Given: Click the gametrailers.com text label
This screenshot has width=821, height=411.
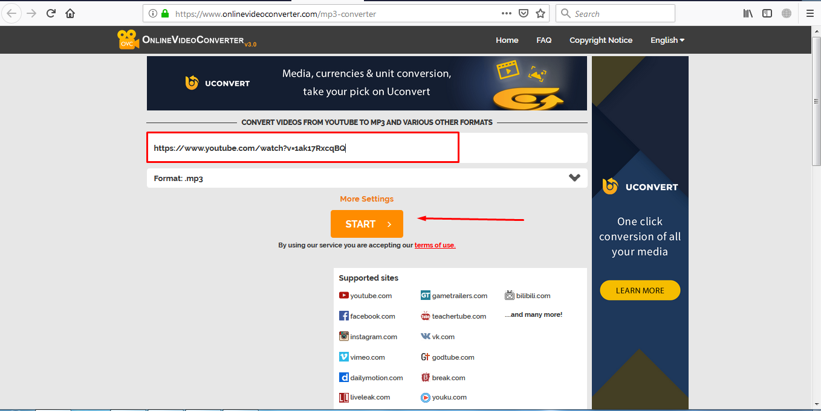Looking at the screenshot, I should click(x=459, y=296).
